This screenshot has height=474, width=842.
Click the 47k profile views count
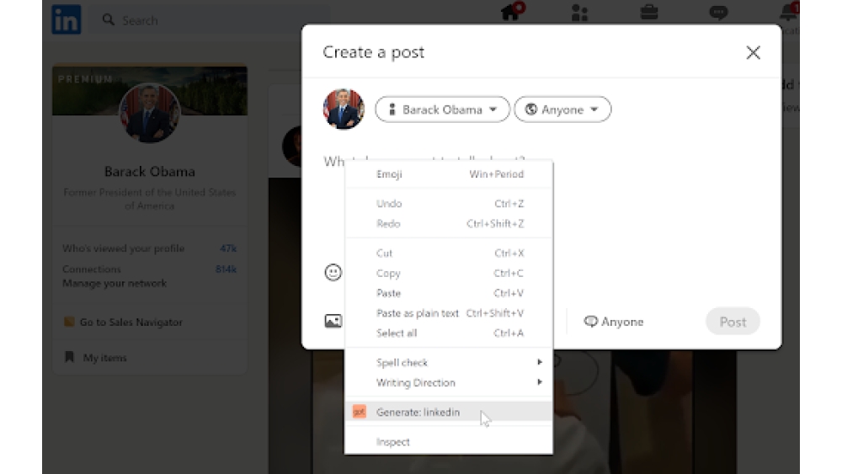coord(228,248)
